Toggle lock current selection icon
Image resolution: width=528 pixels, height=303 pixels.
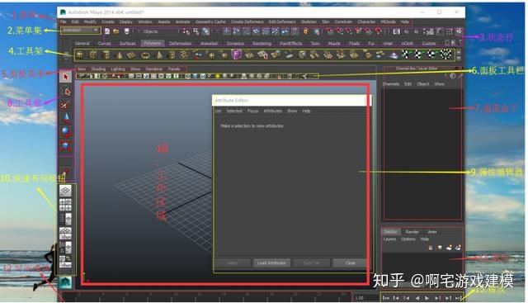point(306,31)
